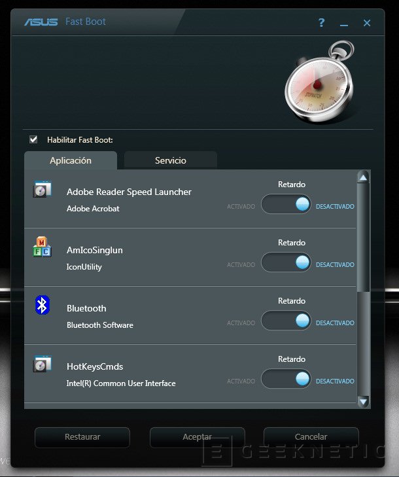Click the Habilitar Fast Boot label
This screenshot has height=477, width=399.
[80, 140]
